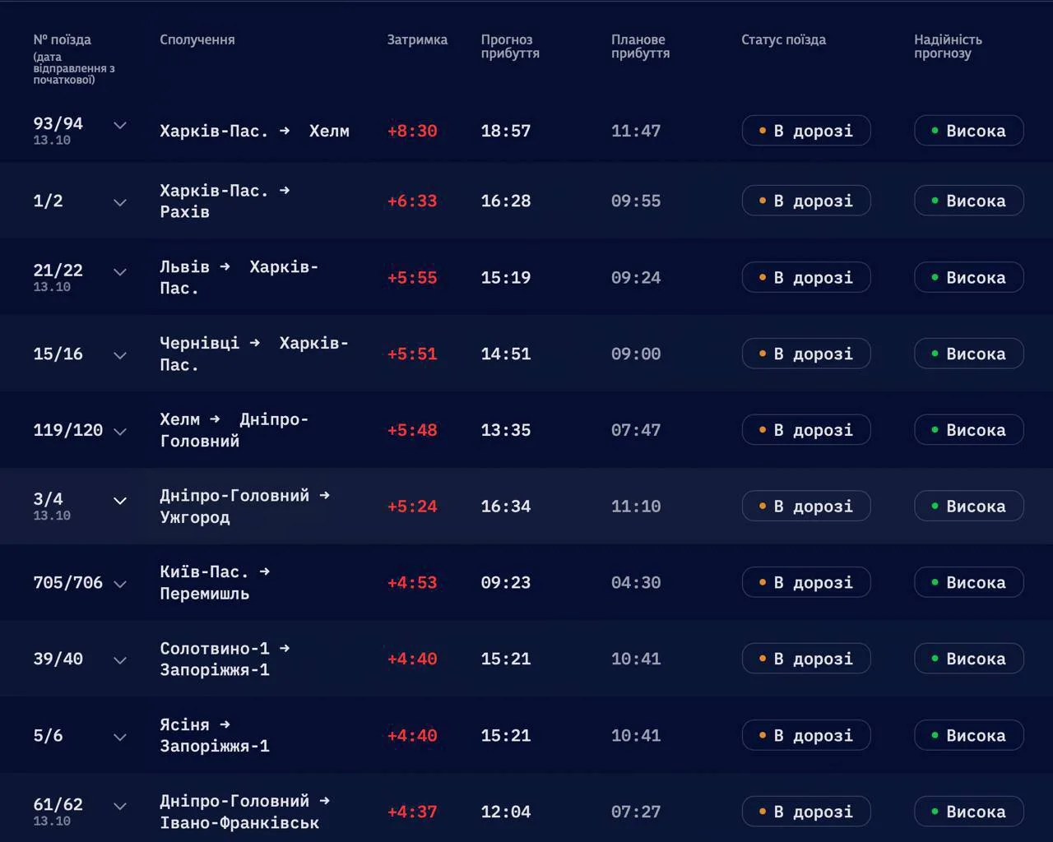Click forecast arrival time 13:35
Image resolution: width=1053 pixels, height=842 pixels.
pyautogui.click(x=506, y=430)
